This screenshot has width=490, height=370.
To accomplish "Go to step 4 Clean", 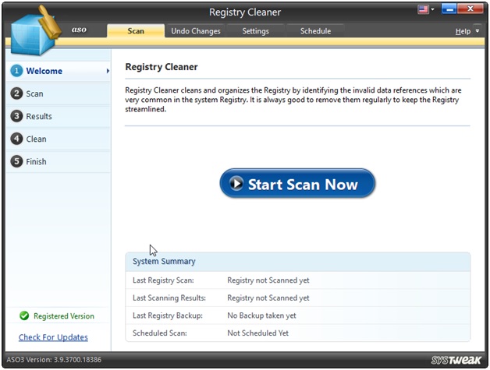I will point(36,139).
